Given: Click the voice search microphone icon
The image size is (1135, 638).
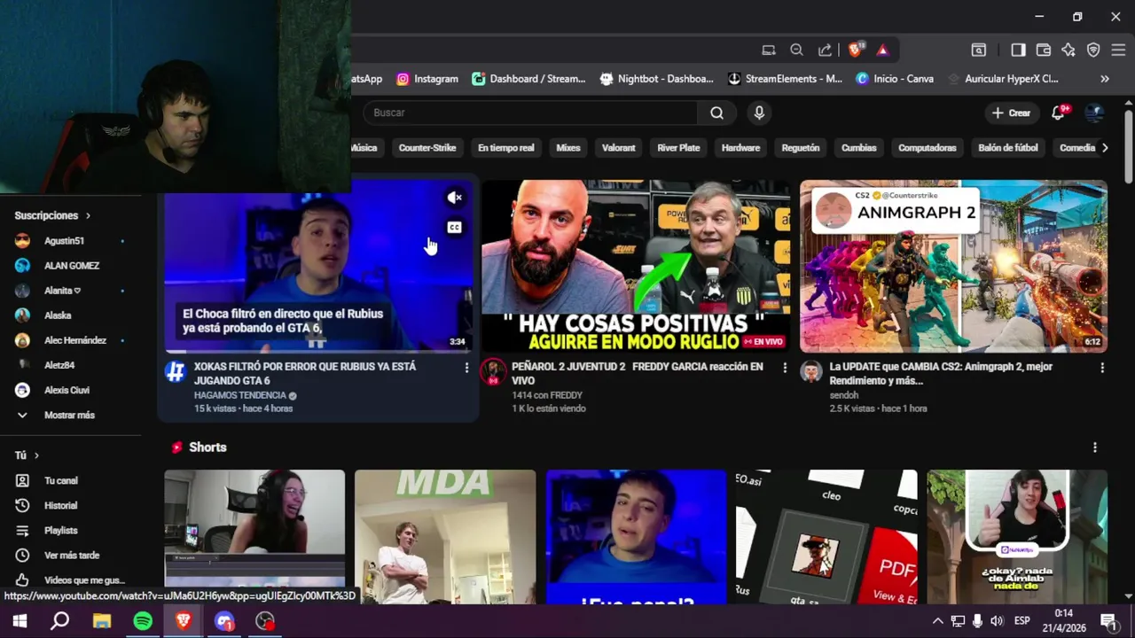Looking at the screenshot, I should (759, 113).
